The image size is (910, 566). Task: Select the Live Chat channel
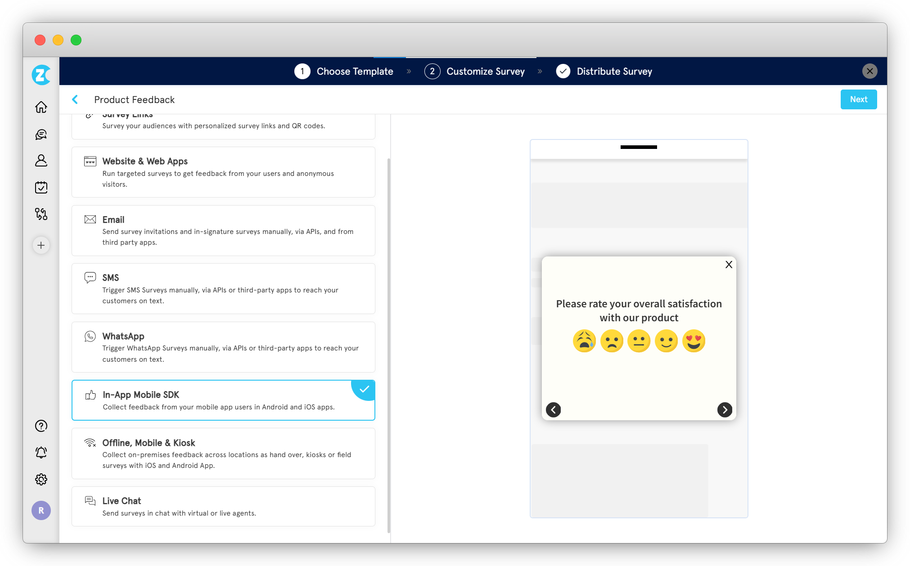[x=223, y=506]
